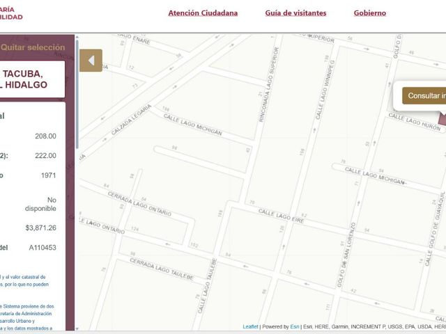Screen dimensions: 446x334
Task: Click Calle Lago Taulebe street label
Action: 208,286
